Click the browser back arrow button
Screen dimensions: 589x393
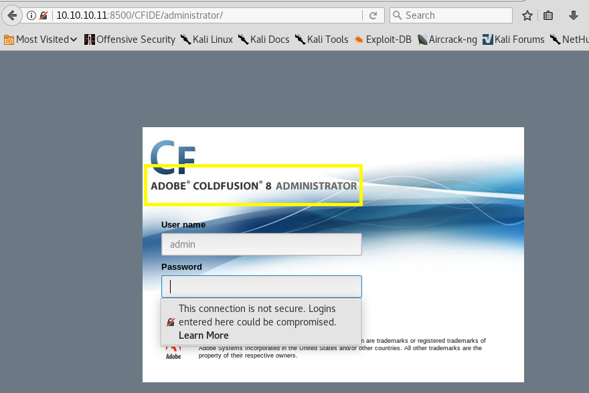pyautogui.click(x=11, y=15)
